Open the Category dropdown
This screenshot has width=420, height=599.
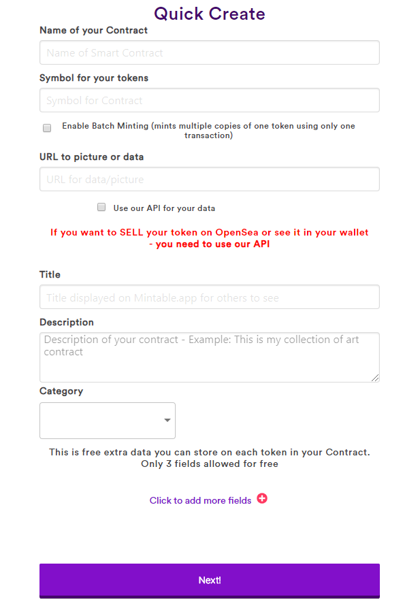[x=108, y=421]
